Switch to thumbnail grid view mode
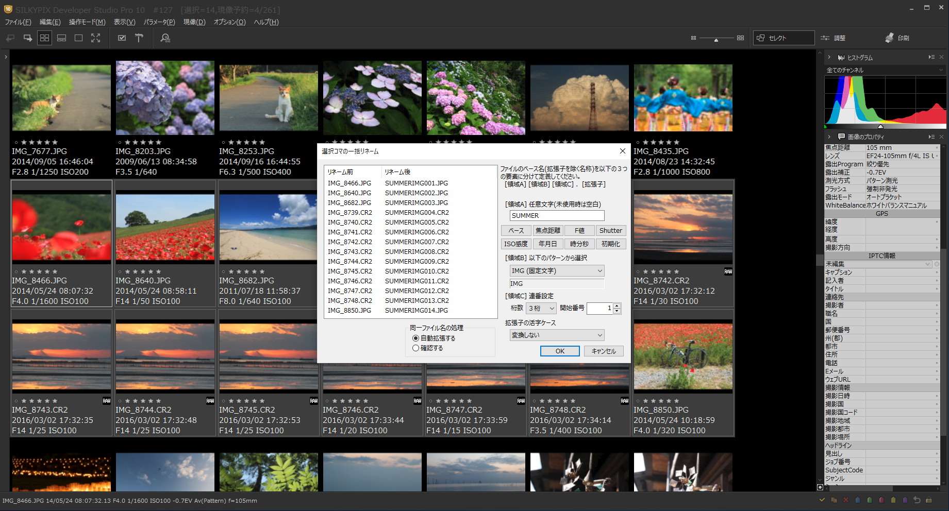The image size is (949, 511). (45, 38)
